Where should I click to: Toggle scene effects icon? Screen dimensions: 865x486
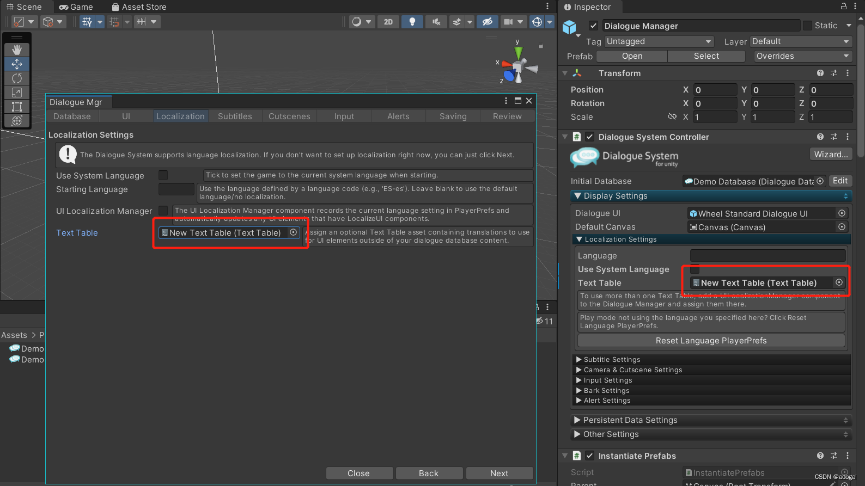pyautogui.click(x=457, y=22)
